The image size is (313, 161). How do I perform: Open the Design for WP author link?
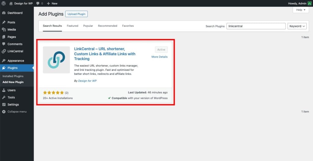tap(87, 81)
